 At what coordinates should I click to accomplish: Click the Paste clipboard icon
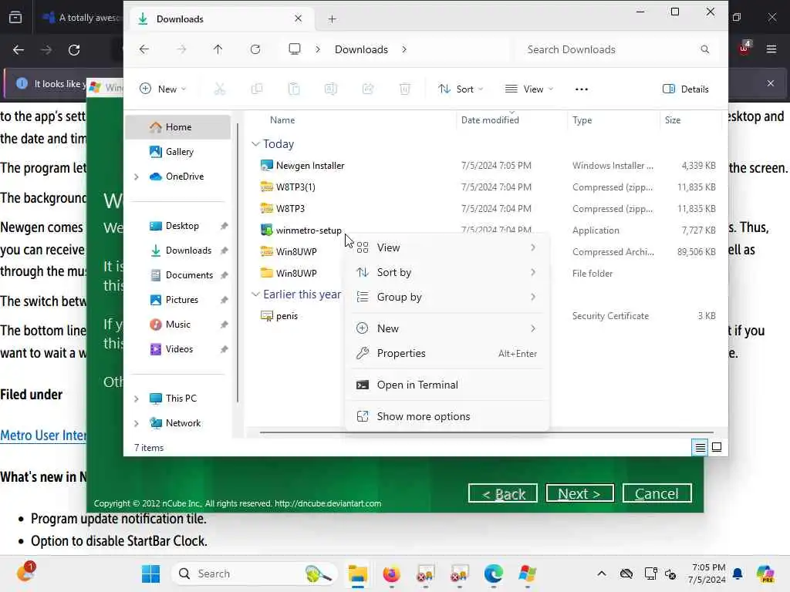coord(294,89)
